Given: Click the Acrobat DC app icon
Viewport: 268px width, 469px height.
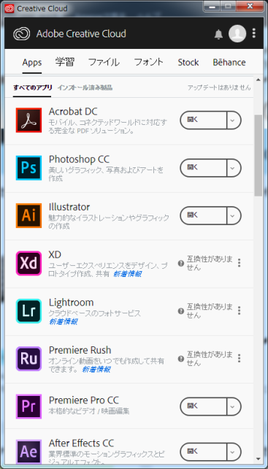Looking at the screenshot, I should pos(28,121).
